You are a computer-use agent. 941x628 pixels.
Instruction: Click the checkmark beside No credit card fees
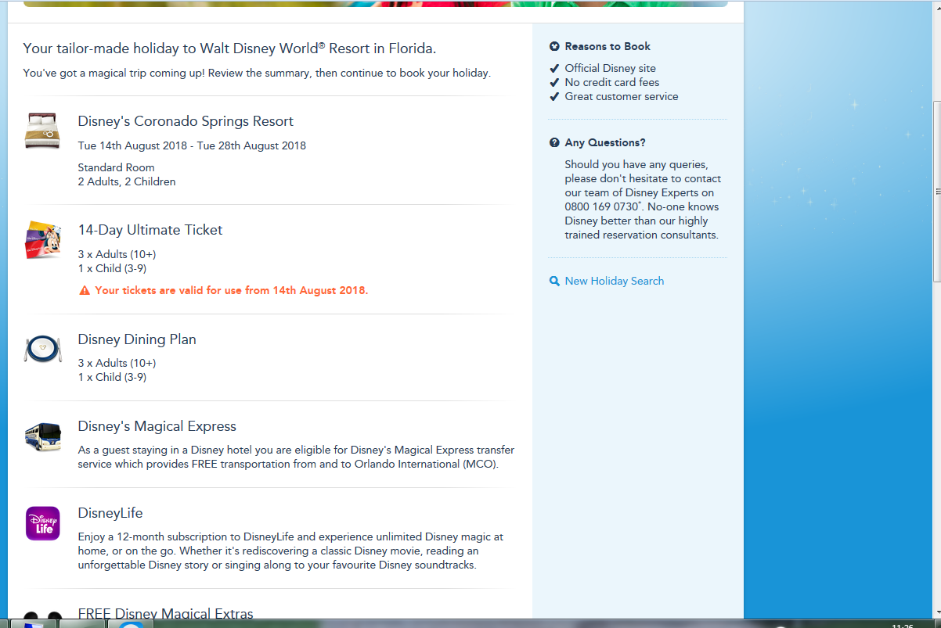pos(554,82)
